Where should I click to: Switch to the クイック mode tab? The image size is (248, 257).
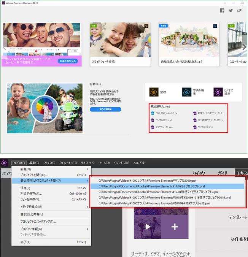pyautogui.click(x=199, y=173)
